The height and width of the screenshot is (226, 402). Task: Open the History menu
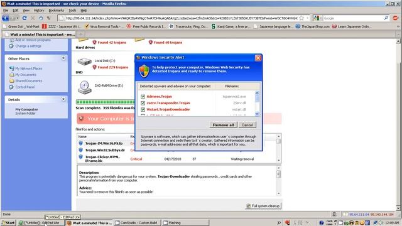point(39,11)
